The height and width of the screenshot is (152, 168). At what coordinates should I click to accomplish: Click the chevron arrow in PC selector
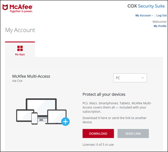[143, 78]
